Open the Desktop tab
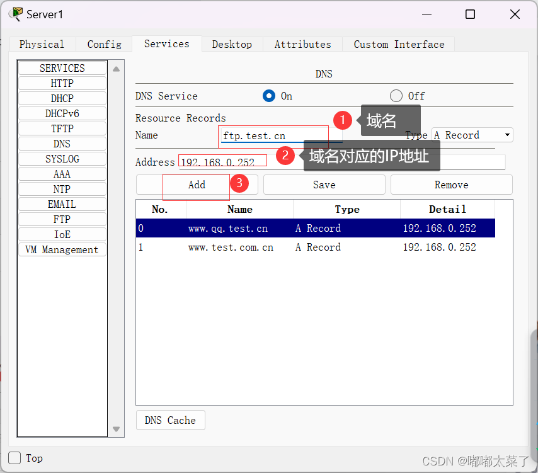 [232, 44]
